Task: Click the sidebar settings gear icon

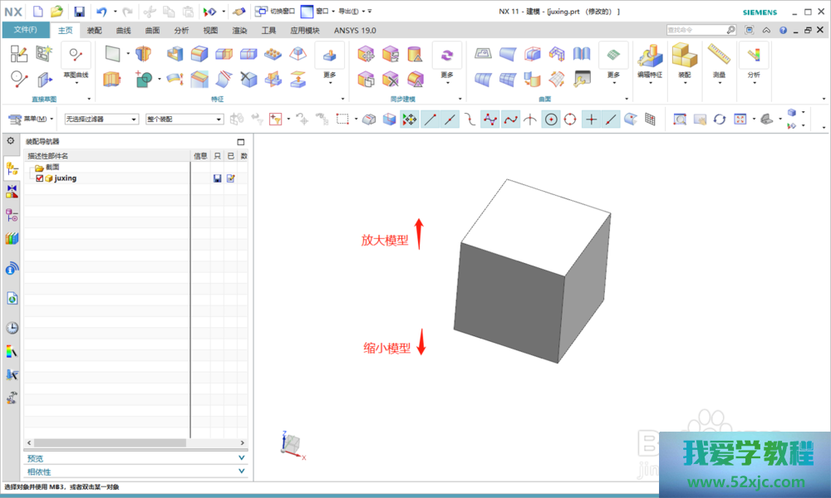Action: pos(11,141)
